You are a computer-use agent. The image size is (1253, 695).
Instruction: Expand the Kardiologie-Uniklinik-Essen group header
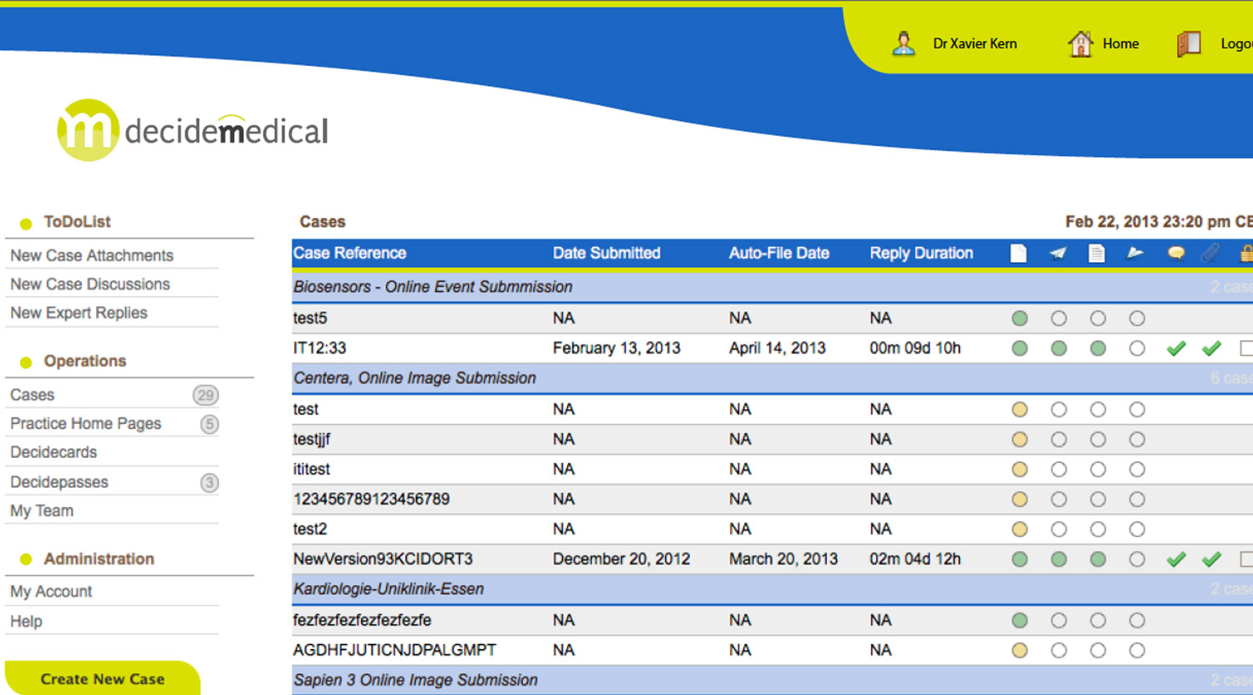pyautogui.click(x=388, y=589)
